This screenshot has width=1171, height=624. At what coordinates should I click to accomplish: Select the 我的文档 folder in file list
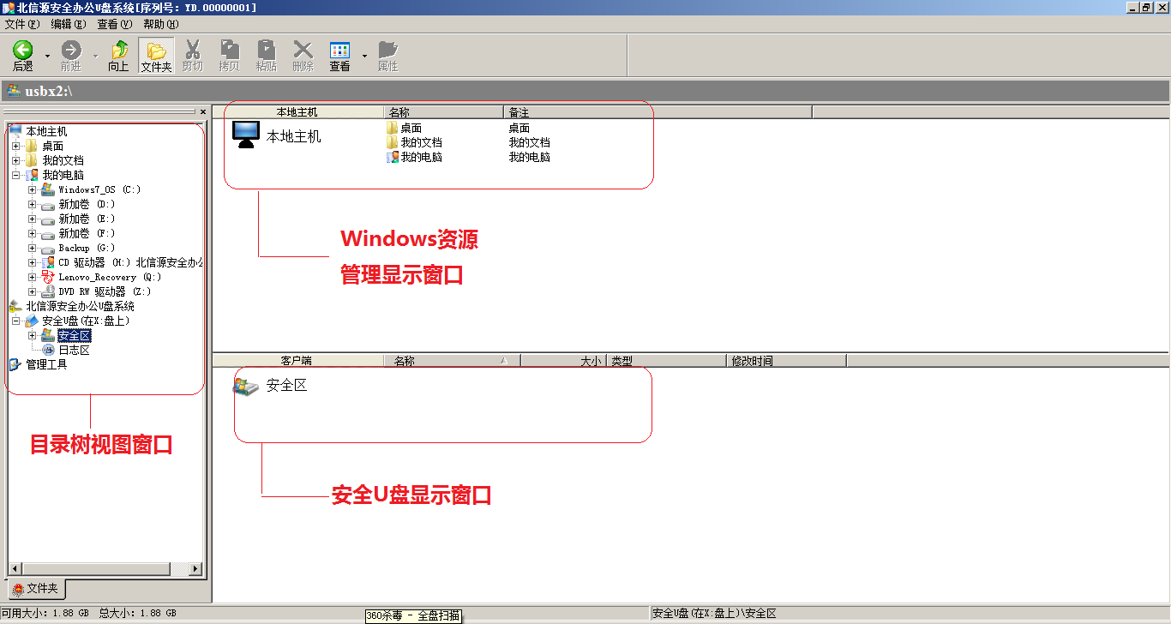pyautogui.click(x=420, y=142)
